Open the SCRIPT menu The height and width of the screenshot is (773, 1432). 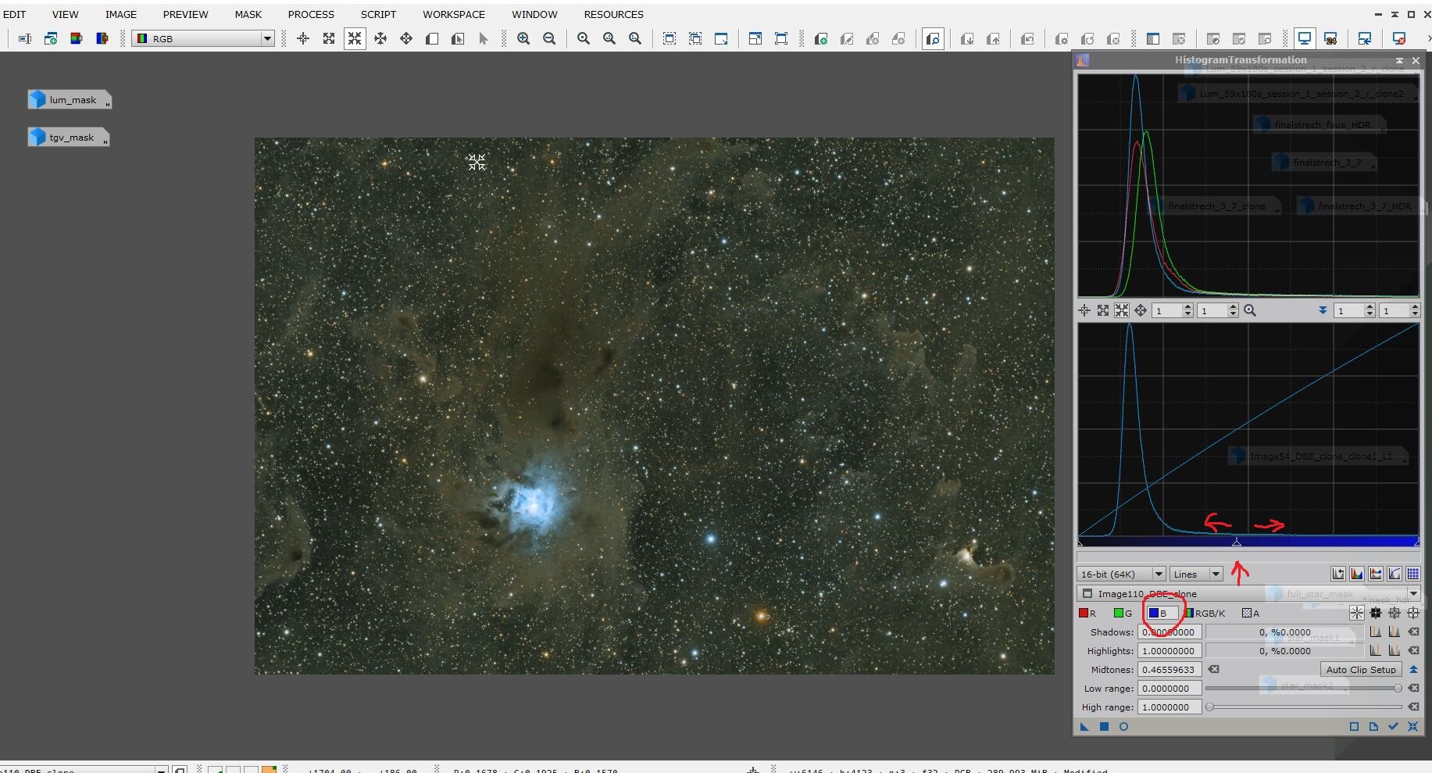tap(378, 14)
